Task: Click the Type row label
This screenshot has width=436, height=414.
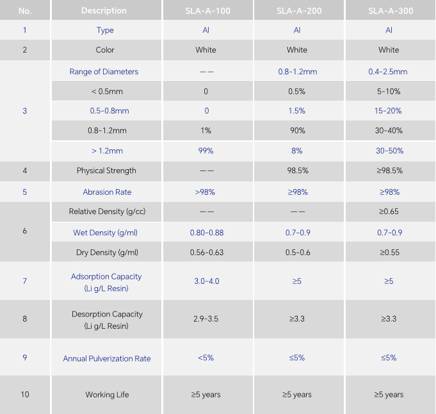Action: pos(105,30)
